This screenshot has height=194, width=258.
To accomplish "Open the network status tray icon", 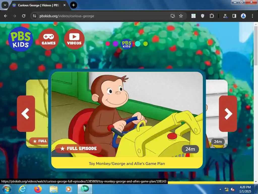I will click(227, 189).
